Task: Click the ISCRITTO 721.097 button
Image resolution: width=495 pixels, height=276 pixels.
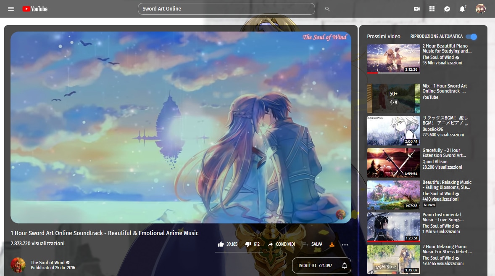Action: pyautogui.click(x=321, y=265)
